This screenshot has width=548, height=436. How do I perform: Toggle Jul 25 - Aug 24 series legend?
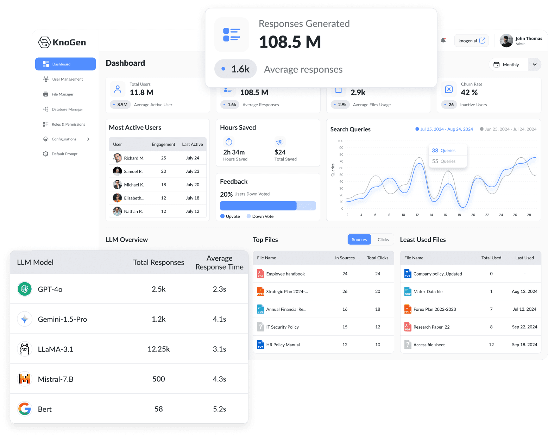tap(417, 129)
